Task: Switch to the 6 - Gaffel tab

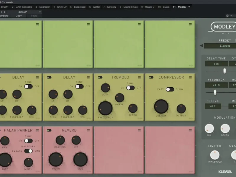Action: coord(94,7)
